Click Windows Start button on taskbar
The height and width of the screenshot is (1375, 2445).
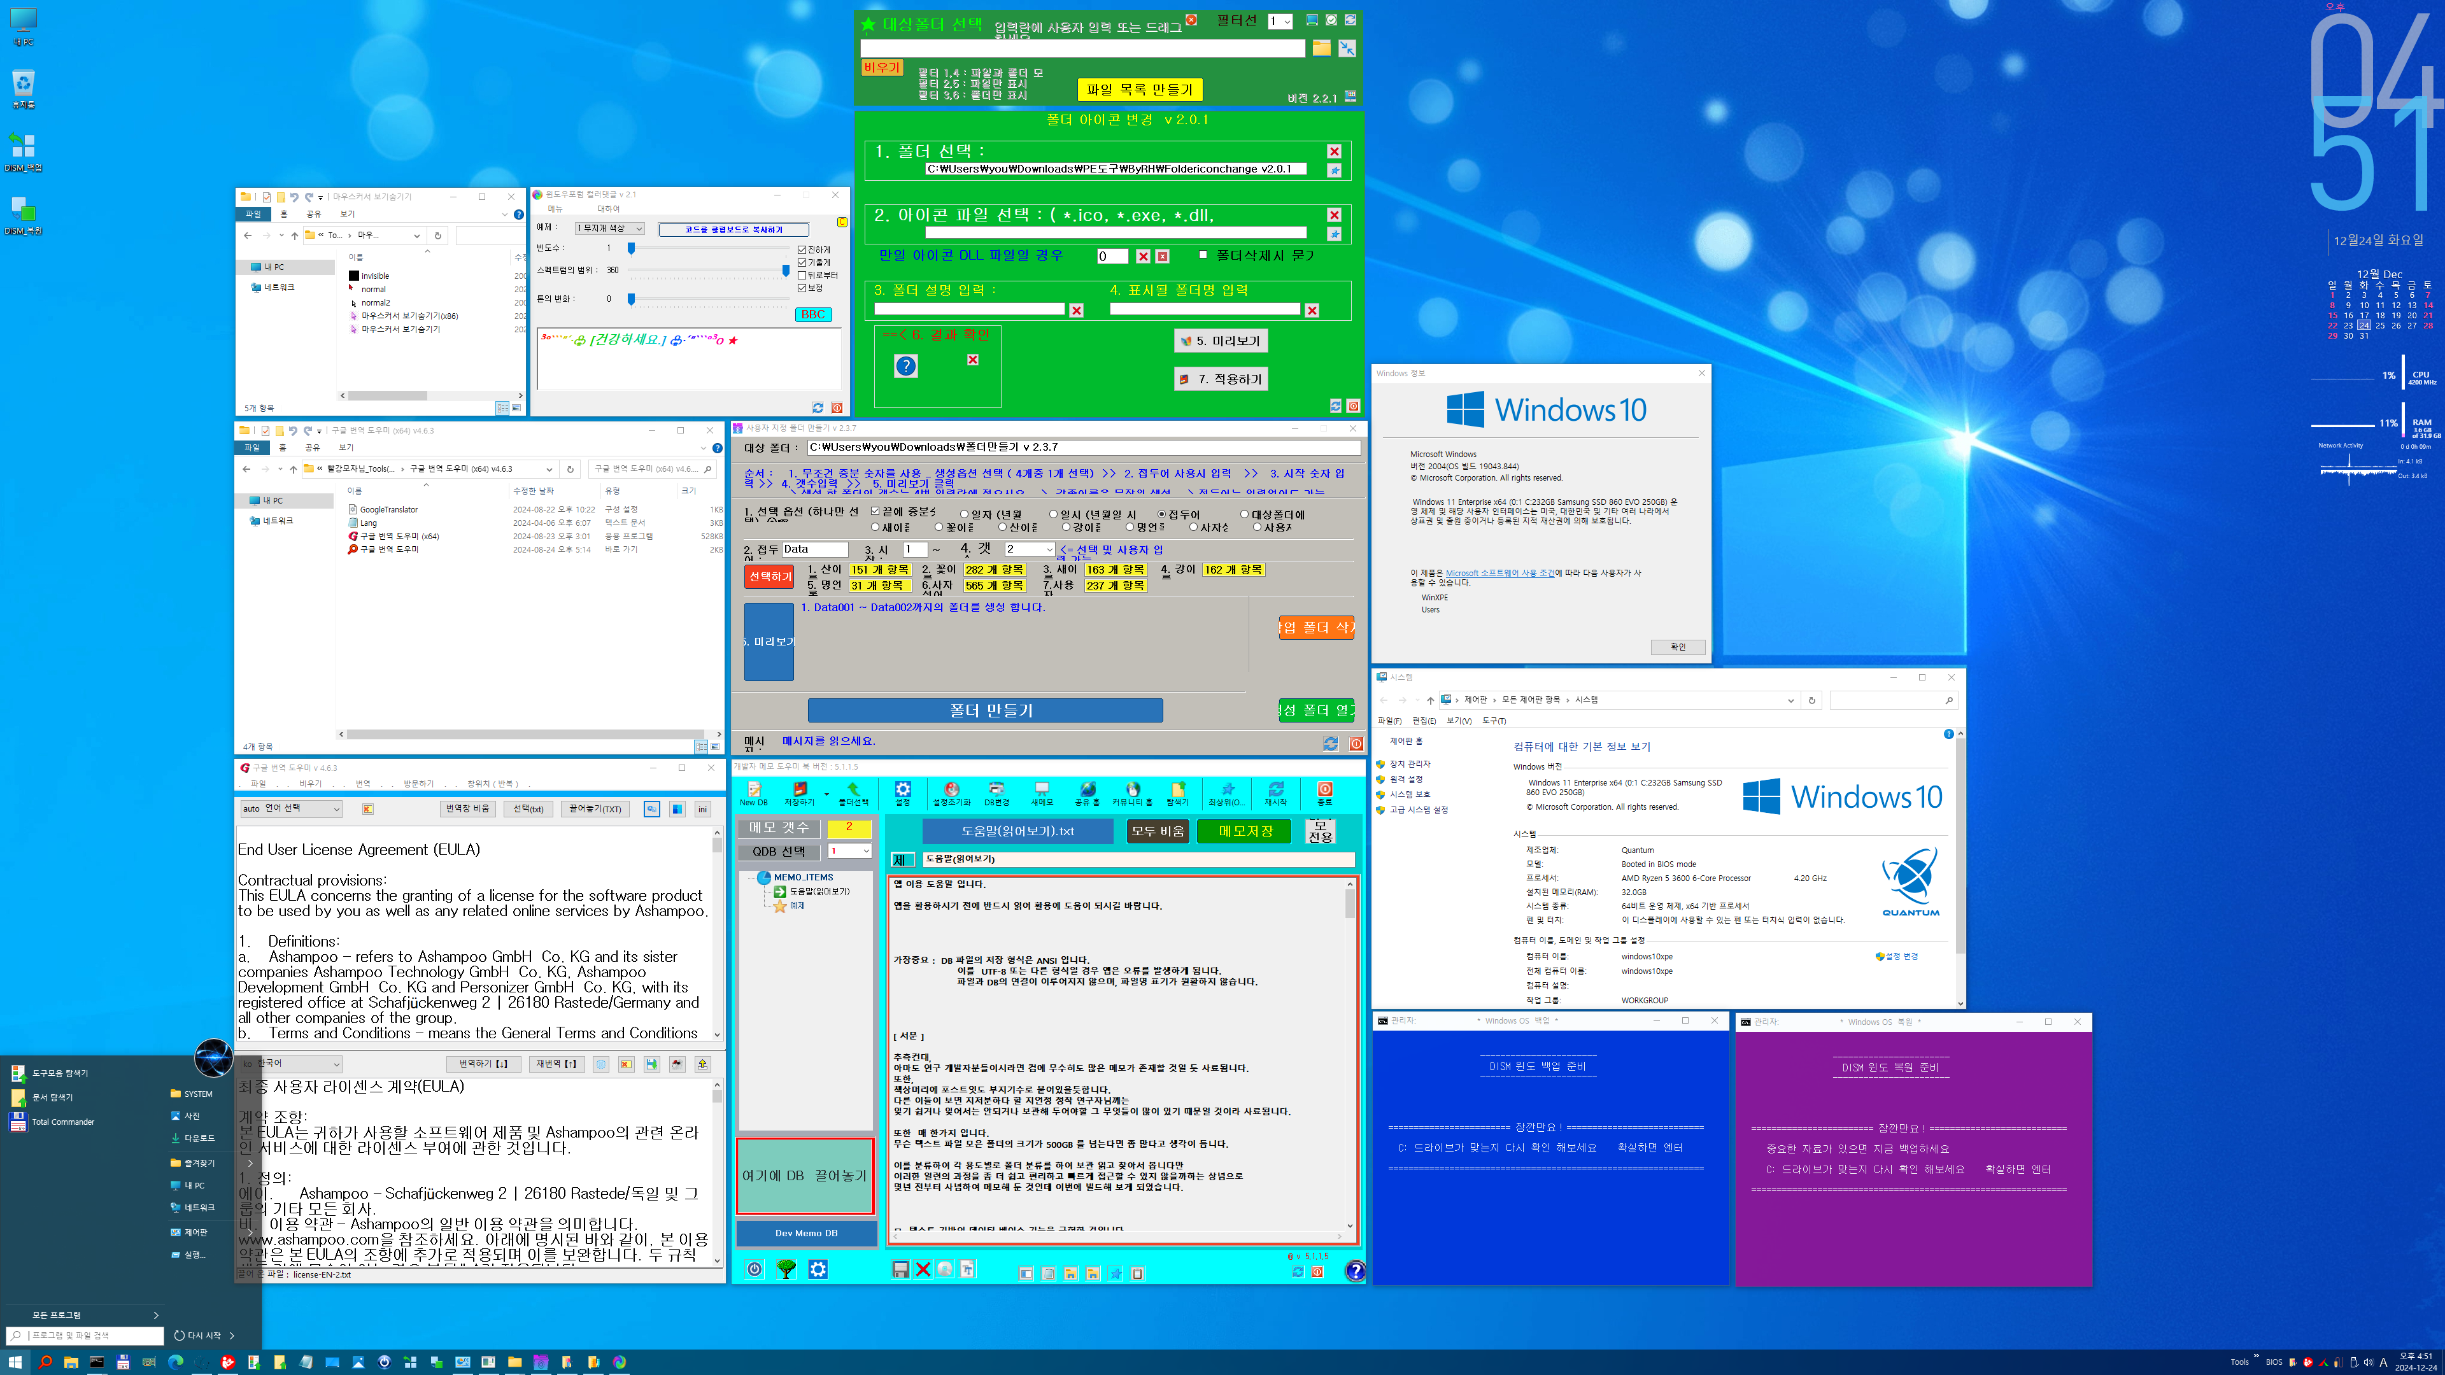(15, 1363)
